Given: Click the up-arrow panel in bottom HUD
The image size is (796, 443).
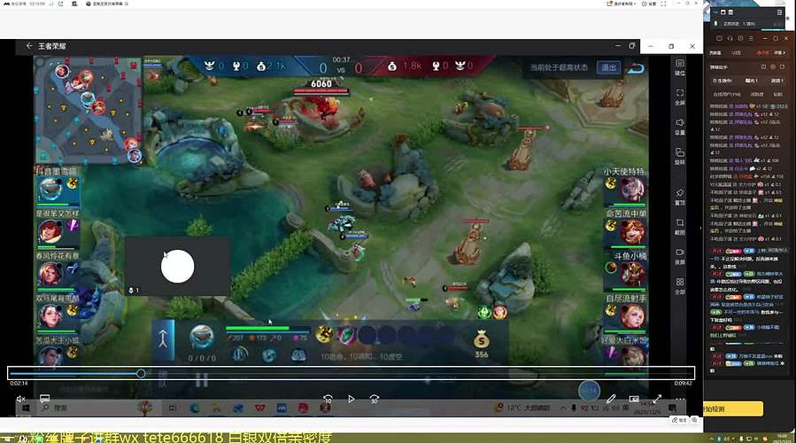Looking at the screenshot, I should pos(163,340).
